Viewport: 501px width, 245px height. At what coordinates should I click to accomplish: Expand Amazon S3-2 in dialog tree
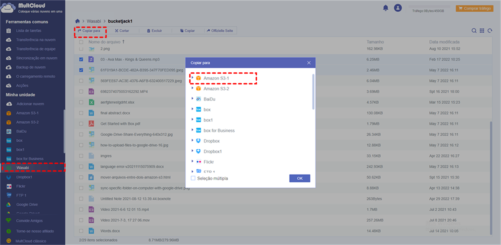pos(192,89)
